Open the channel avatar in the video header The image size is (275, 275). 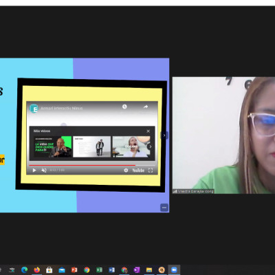pyautogui.click(x=34, y=109)
